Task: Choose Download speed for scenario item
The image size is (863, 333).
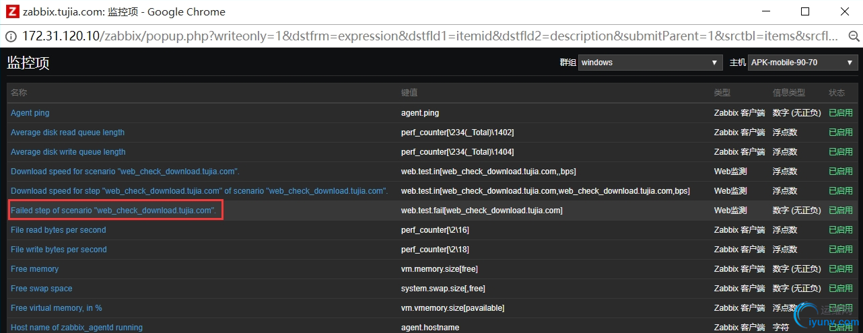Action: [125, 172]
